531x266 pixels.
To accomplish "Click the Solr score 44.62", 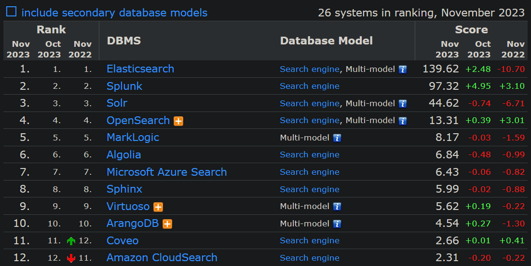I will click(444, 103).
